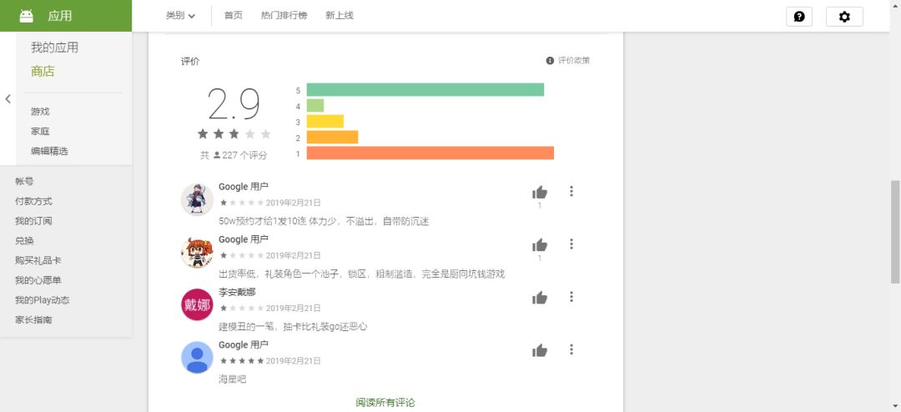Screen dimensions: 901x412
Task: Click the page vertical scrollbar thumb
Action: point(895,232)
